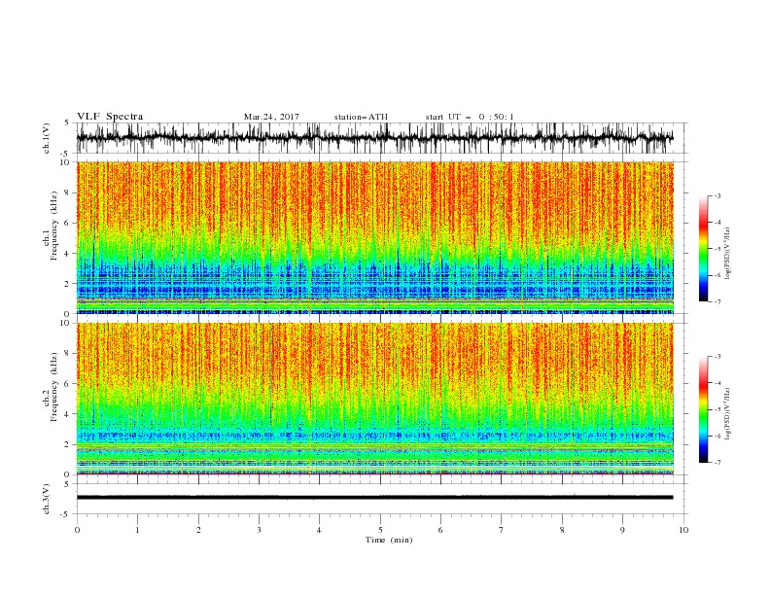770x595 pixels.
Task: Click the "start UT = 0:50:1" label
Action: (470, 117)
